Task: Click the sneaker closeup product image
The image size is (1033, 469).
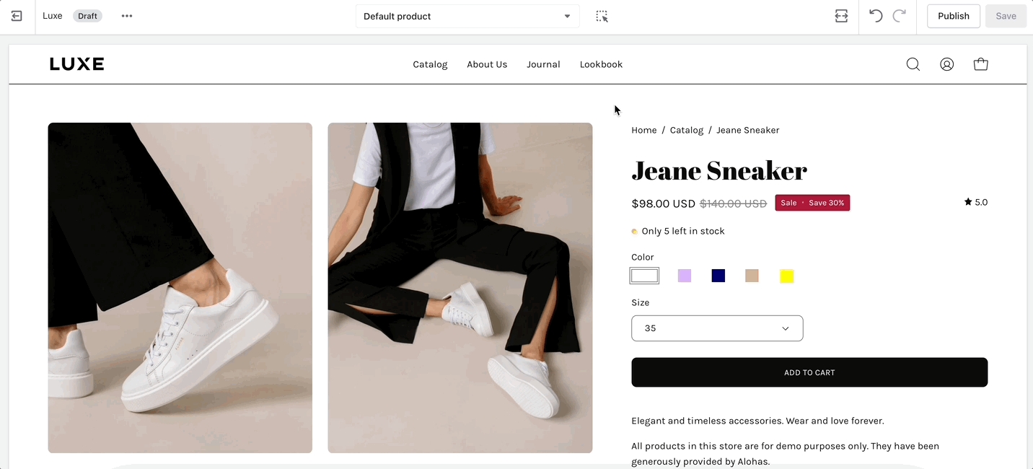Action: (180, 288)
